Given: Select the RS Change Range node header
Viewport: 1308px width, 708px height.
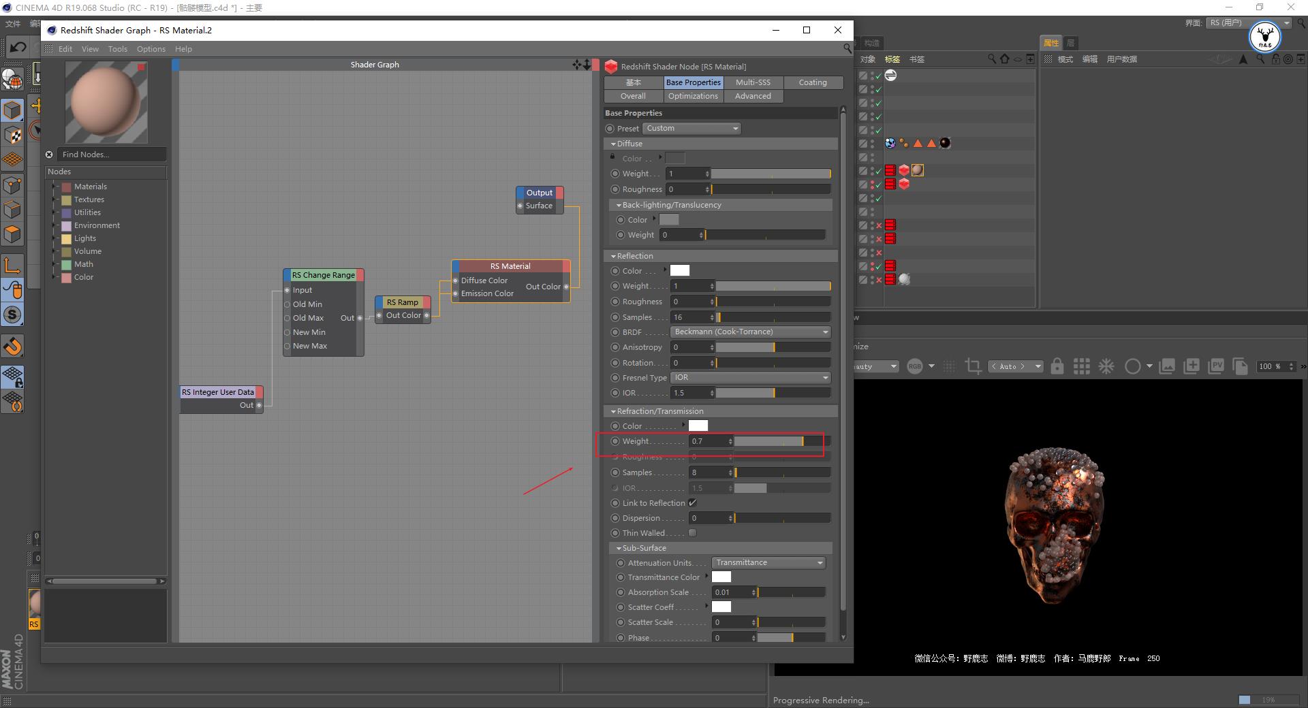Looking at the screenshot, I should 323,275.
